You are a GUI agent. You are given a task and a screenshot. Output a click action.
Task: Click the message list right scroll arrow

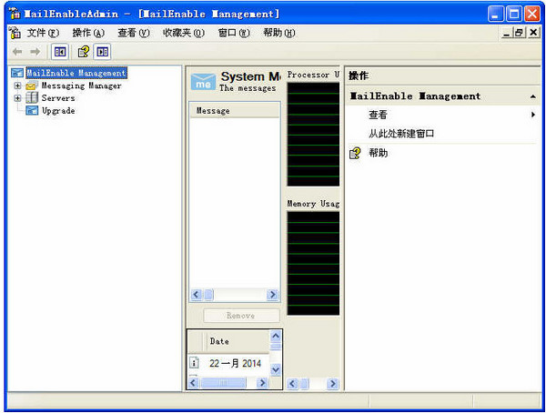(x=271, y=295)
